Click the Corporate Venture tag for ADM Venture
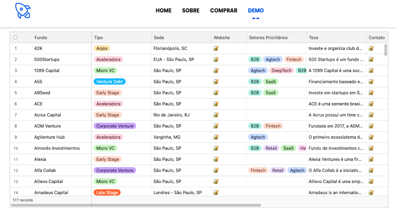 coord(115,126)
